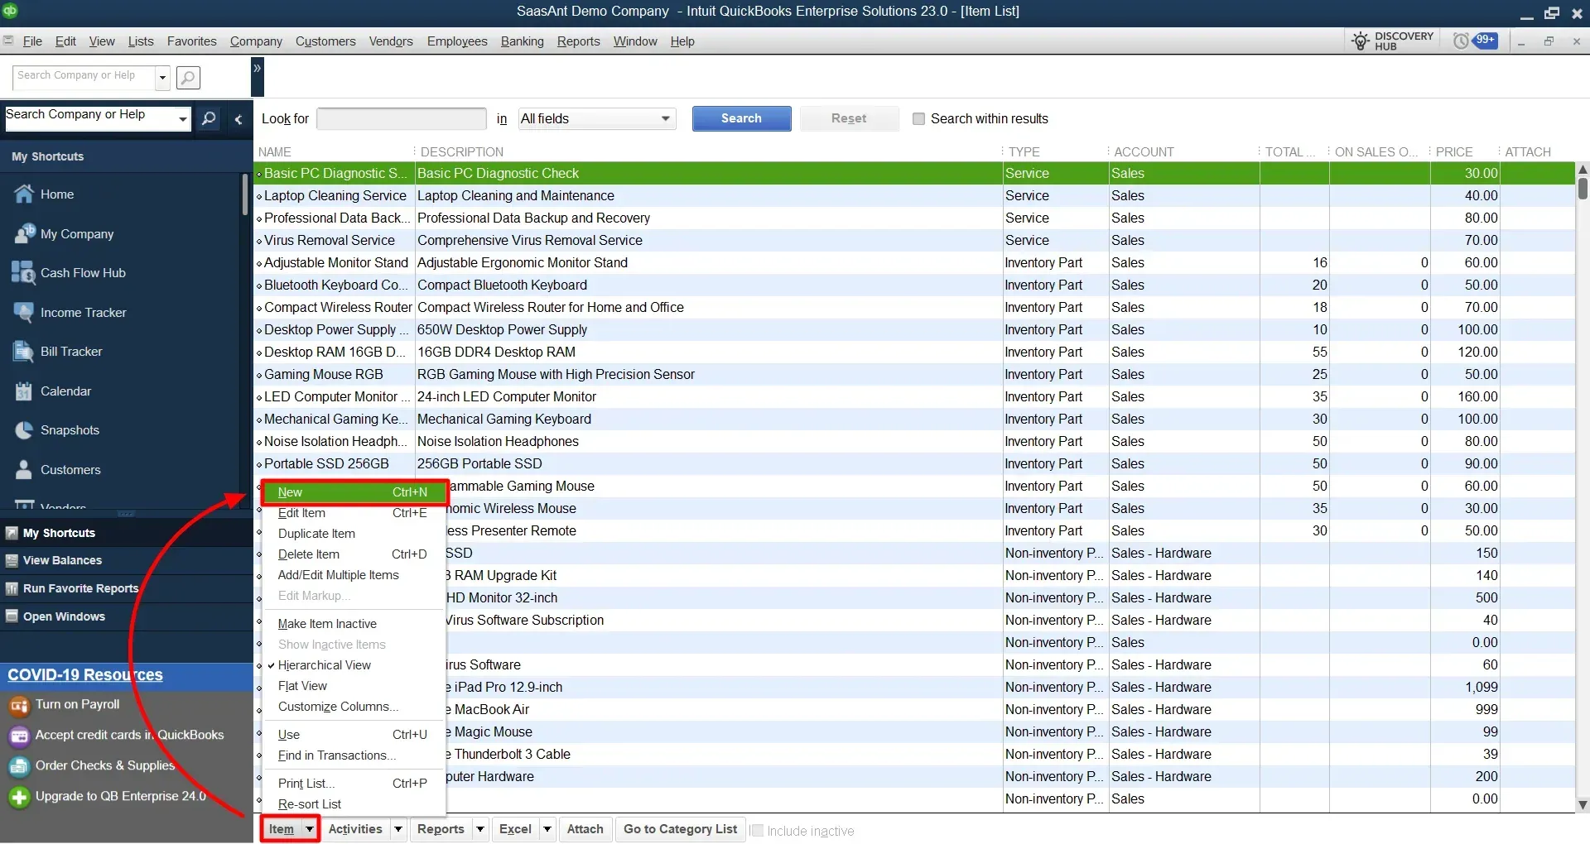Click the Discovery Hub lightbulb icon
The height and width of the screenshot is (844, 1590).
(x=1360, y=41)
